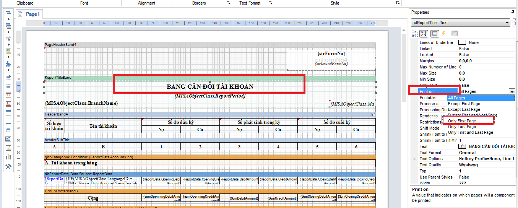Select the Số dư cuối kỳ header cell

337,122
